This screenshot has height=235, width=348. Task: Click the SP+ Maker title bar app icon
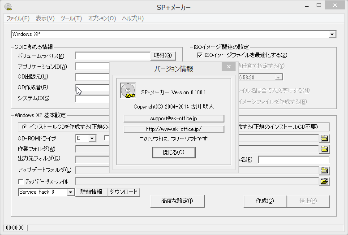pyautogui.click(x=8, y=7)
